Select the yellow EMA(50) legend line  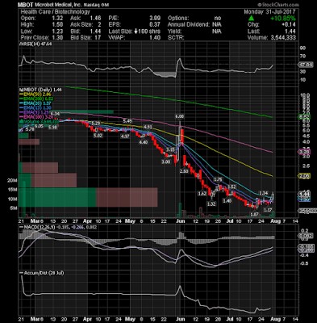click(x=35, y=94)
